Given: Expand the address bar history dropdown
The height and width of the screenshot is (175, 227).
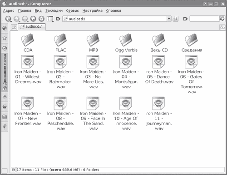Looking at the screenshot, I should [169, 19].
